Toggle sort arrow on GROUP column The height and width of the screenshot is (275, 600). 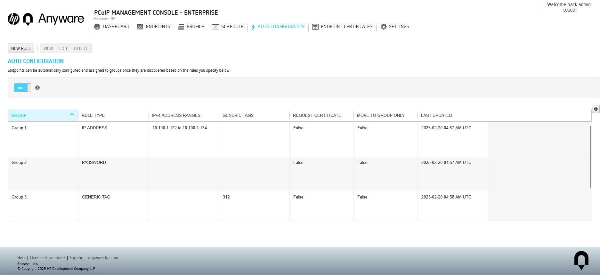72,114
